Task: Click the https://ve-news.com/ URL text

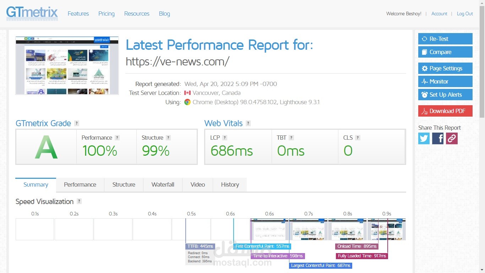Action: 178,61
